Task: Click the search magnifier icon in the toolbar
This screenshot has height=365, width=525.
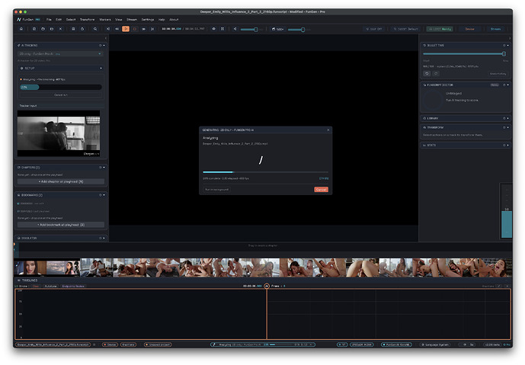Action: [x=95, y=29]
